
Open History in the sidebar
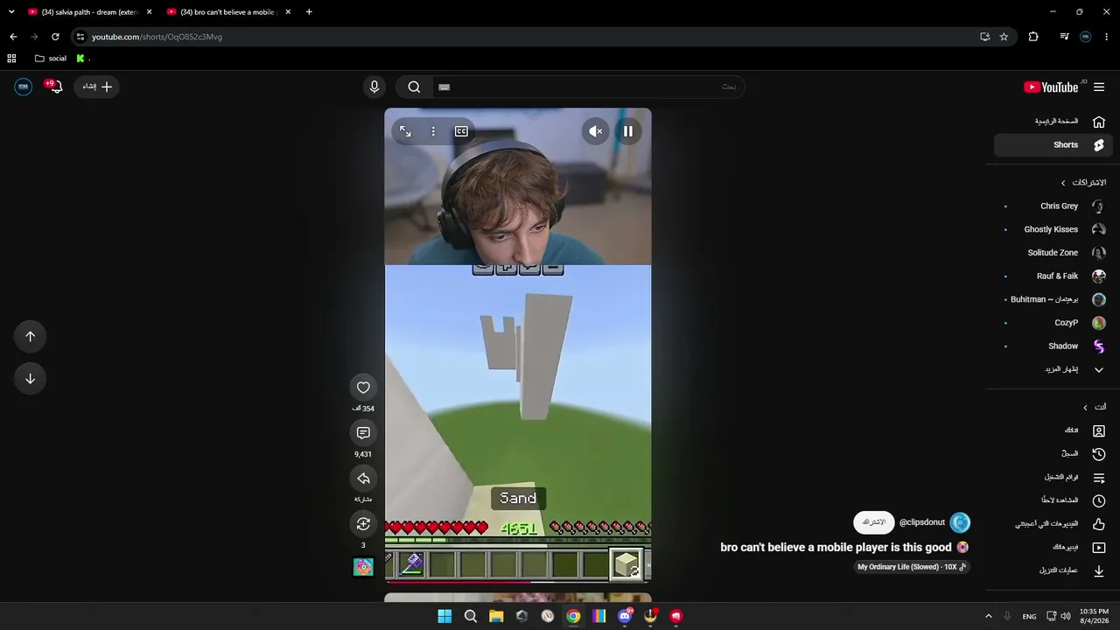coord(1053,454)
